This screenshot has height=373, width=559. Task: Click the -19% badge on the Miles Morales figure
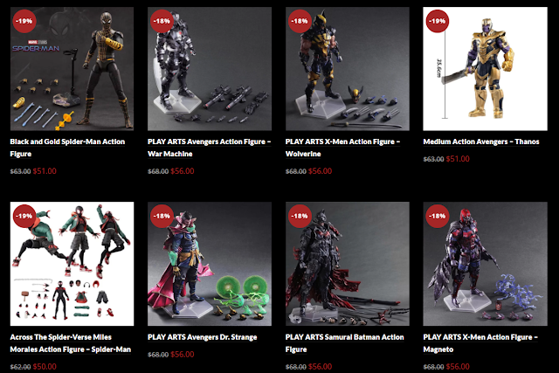coord(24,216)
